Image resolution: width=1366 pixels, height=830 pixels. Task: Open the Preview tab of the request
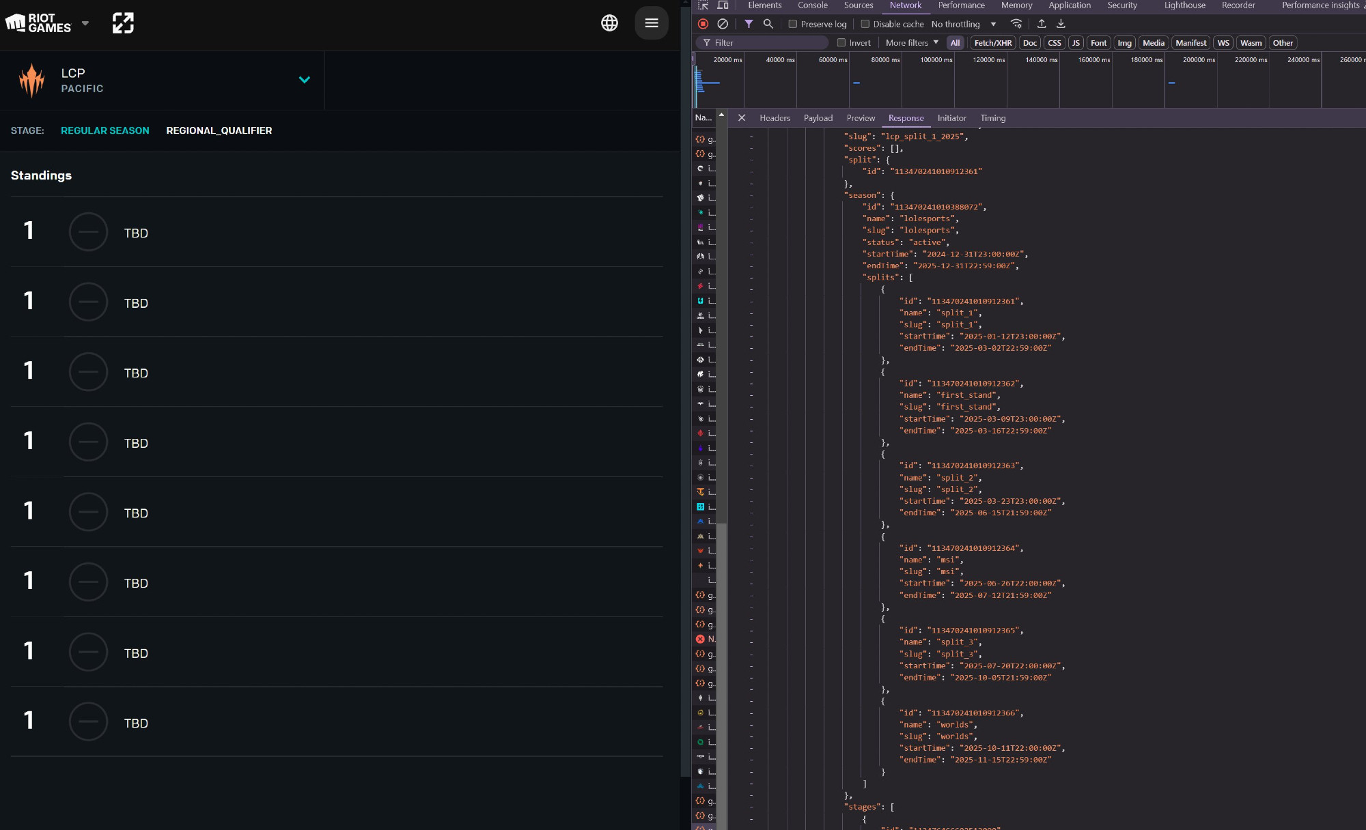(x=861, y=118)
